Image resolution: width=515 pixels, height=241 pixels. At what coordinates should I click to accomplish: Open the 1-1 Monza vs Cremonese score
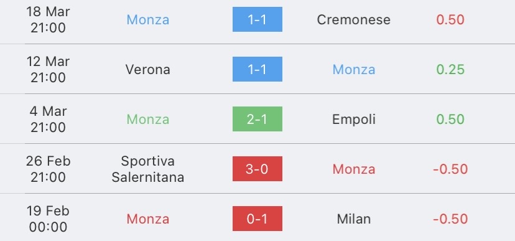pyautogui.click(x=257, y=19)
